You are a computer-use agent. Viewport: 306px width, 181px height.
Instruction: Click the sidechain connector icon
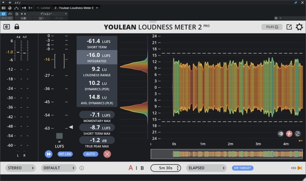(x=24, y=8)
